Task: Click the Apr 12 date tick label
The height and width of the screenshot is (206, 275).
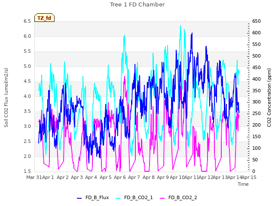Action: pyautogui.click(x=206, y=177)
